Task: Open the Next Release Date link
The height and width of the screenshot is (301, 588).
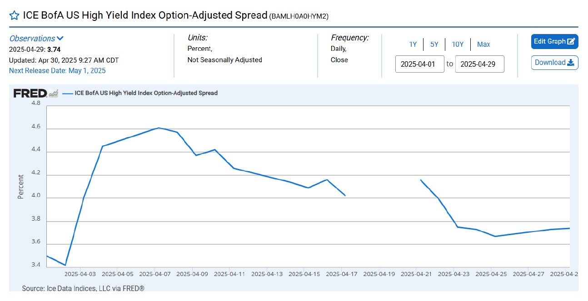Action: [57, 70]
